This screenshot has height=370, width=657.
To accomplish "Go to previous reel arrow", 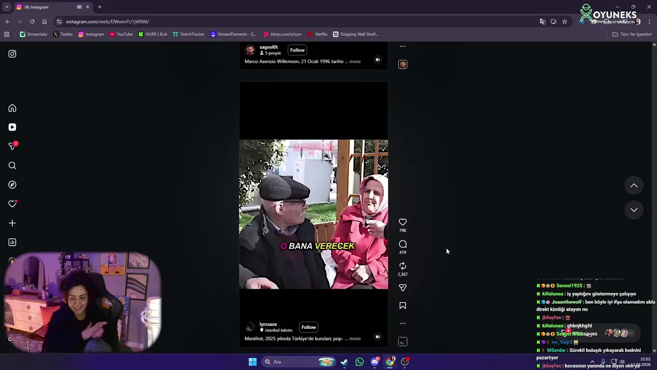I will (x=634, y=186).
